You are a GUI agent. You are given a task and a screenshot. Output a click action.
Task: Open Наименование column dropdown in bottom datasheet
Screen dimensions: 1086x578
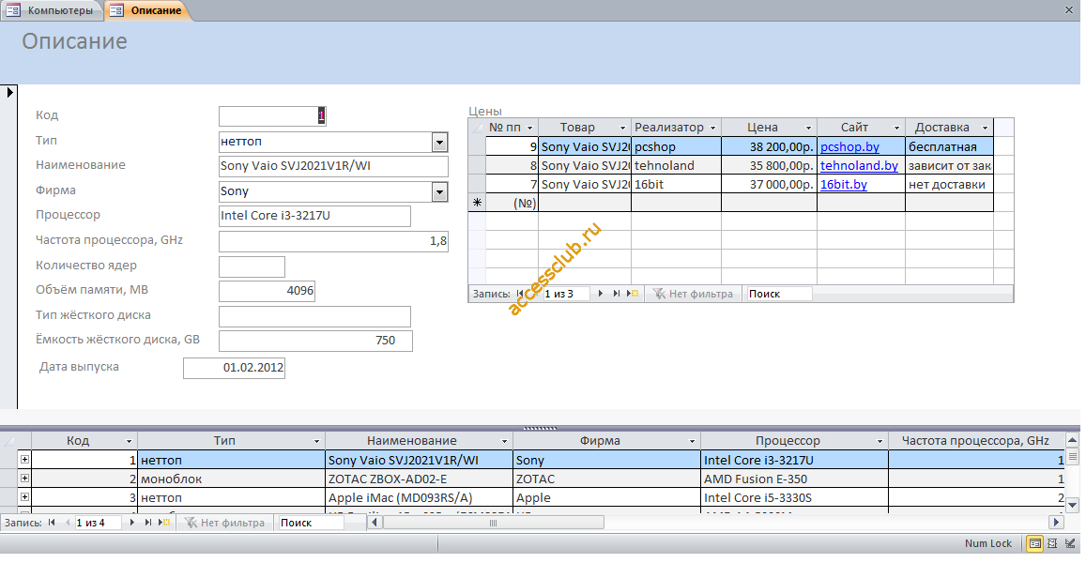tap(504, 441)
